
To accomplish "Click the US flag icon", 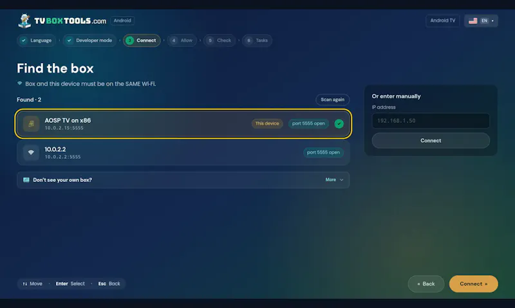I will click(x=473, y=21).
